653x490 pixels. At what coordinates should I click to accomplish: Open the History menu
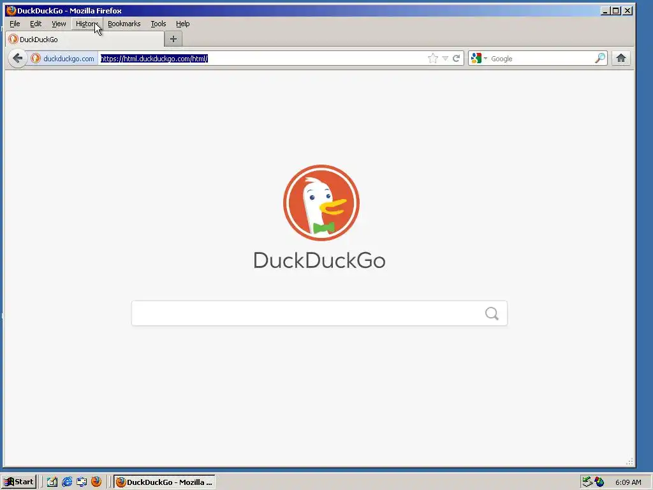[x=87, y=24]
